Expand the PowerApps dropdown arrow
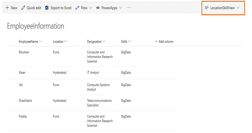Screen dimensions: 252x133 [x=120, y=8]
